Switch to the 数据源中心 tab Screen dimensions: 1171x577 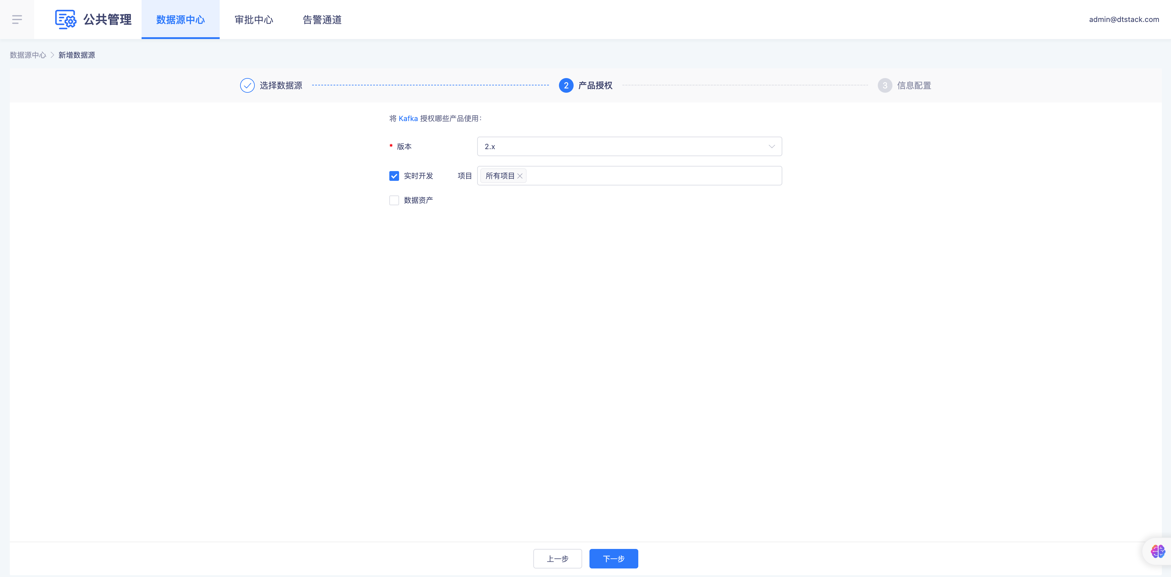[x=180, y=20]
